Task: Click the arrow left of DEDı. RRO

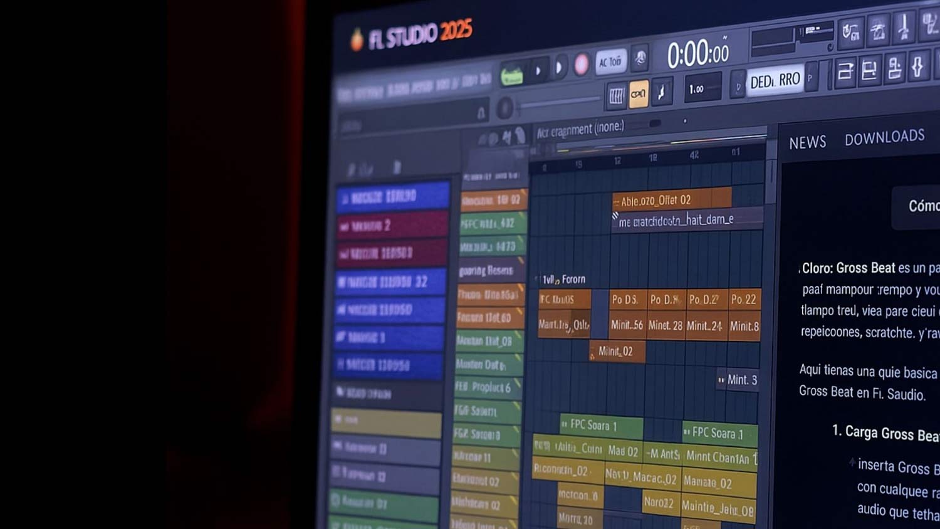Action: click(x=738, y=87)
